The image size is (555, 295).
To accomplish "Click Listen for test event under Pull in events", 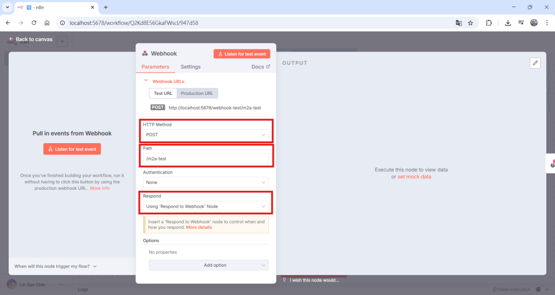I will coord(72,149).
